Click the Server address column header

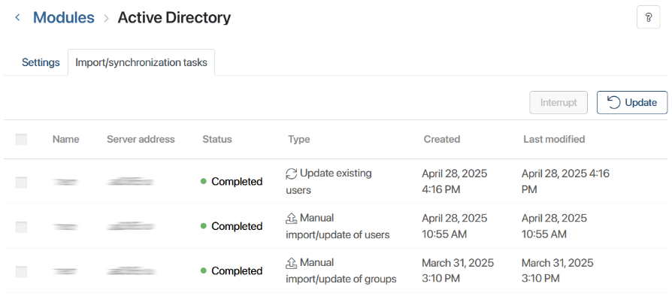pyautogui.click(x=141, y=139)
